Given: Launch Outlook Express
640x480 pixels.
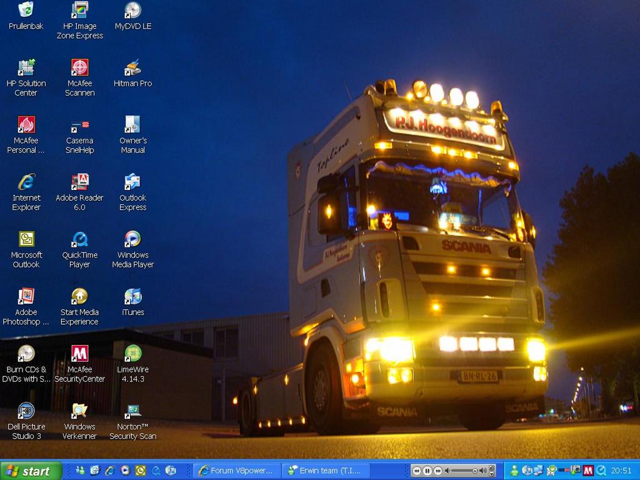Looking at the screenshot, I should [132, 192].
